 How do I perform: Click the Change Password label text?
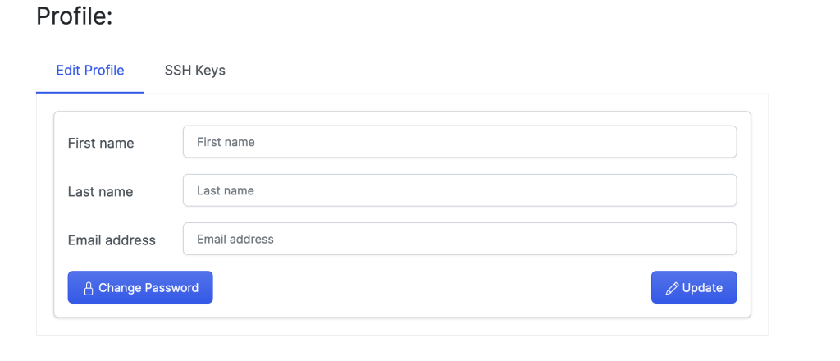[148, 288]
